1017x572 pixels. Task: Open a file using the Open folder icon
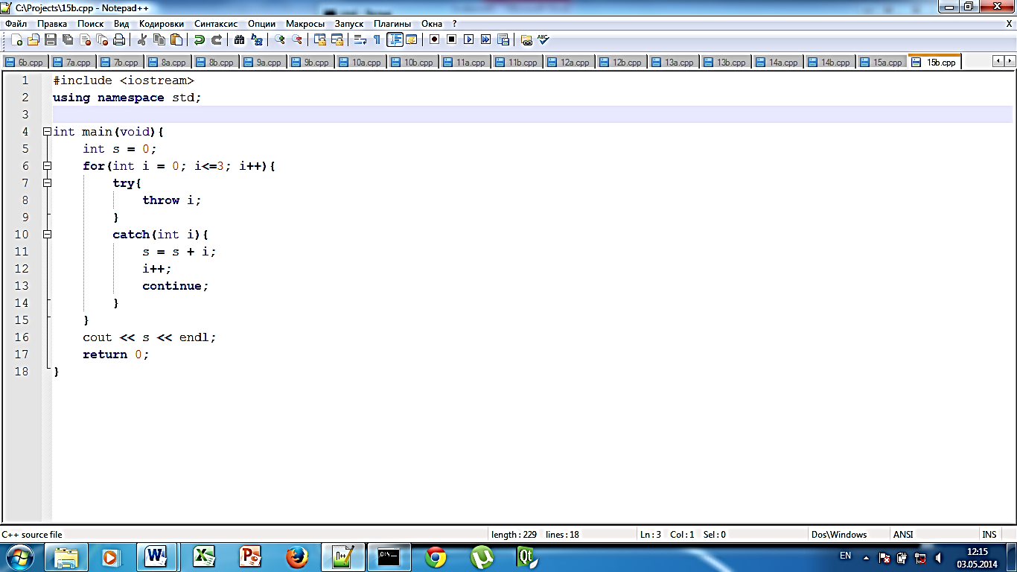click(x=34, y=40)
